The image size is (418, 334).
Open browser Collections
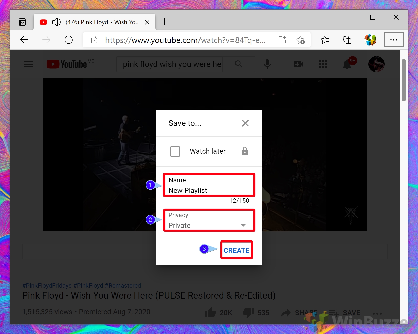[347, 40]
